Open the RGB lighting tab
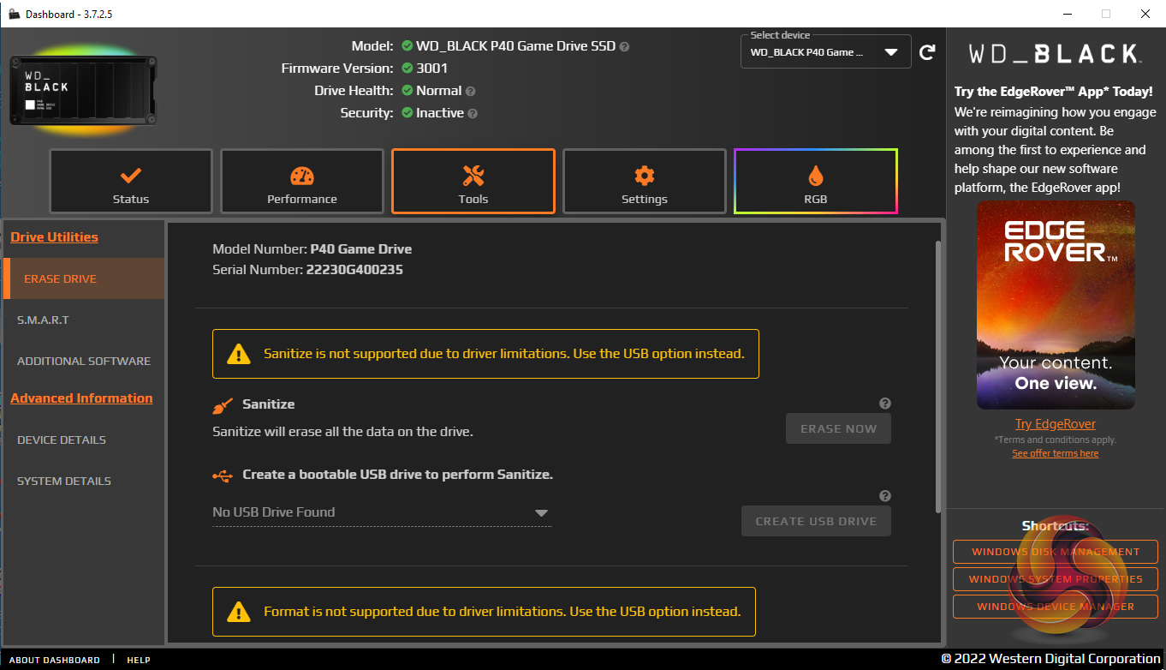 [x=815, y=182]
